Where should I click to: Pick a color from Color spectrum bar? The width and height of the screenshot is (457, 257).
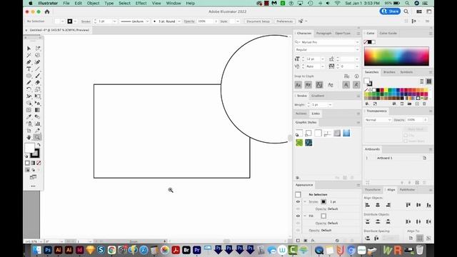tap(396, 56)
